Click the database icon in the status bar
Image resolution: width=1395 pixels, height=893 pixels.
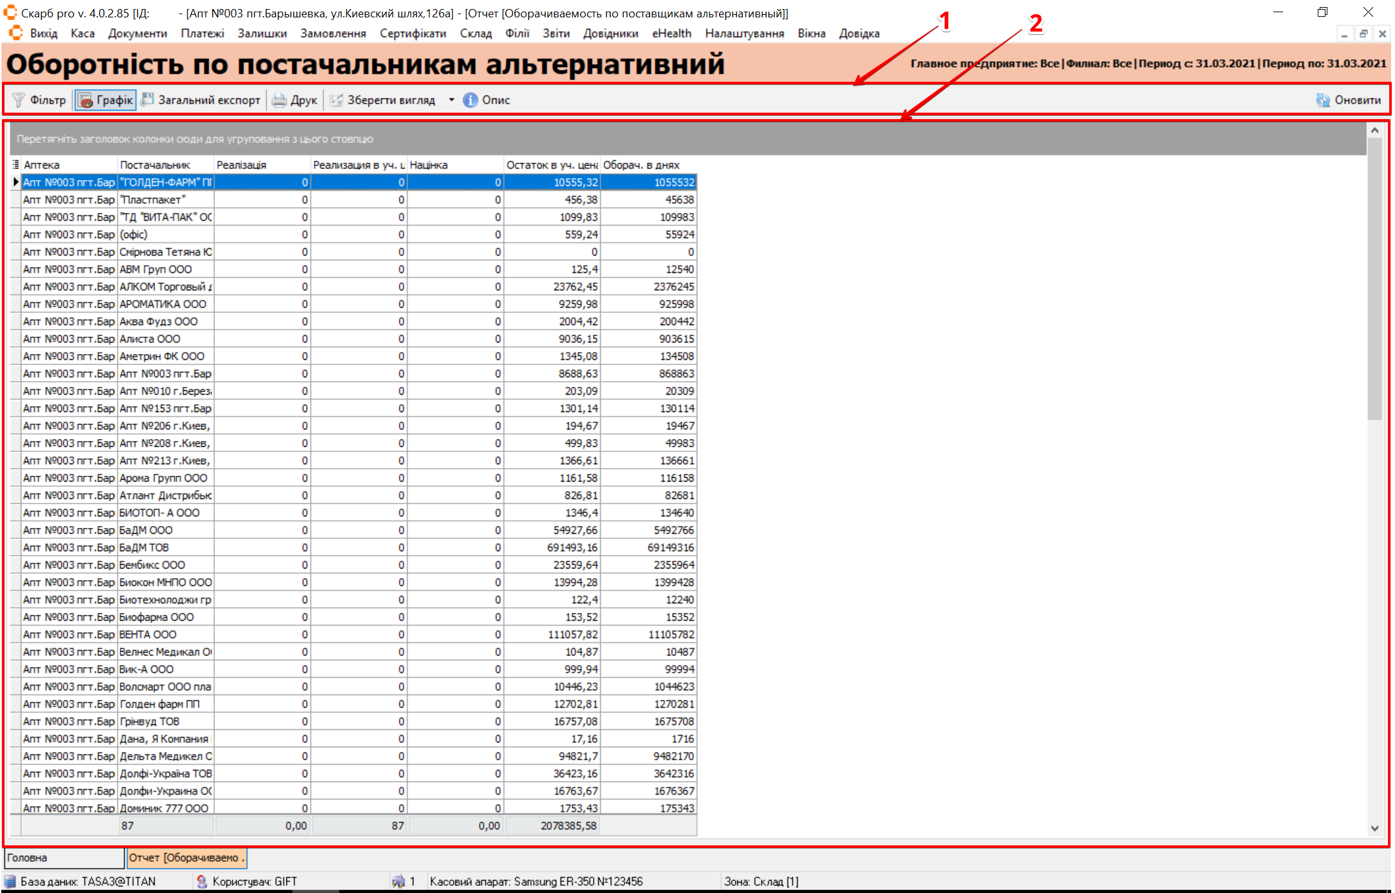tap(10, 881)
